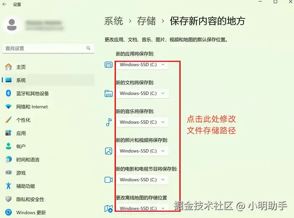Select 系统 in the sidebar
294x218 pixels.
click(48, 80)
